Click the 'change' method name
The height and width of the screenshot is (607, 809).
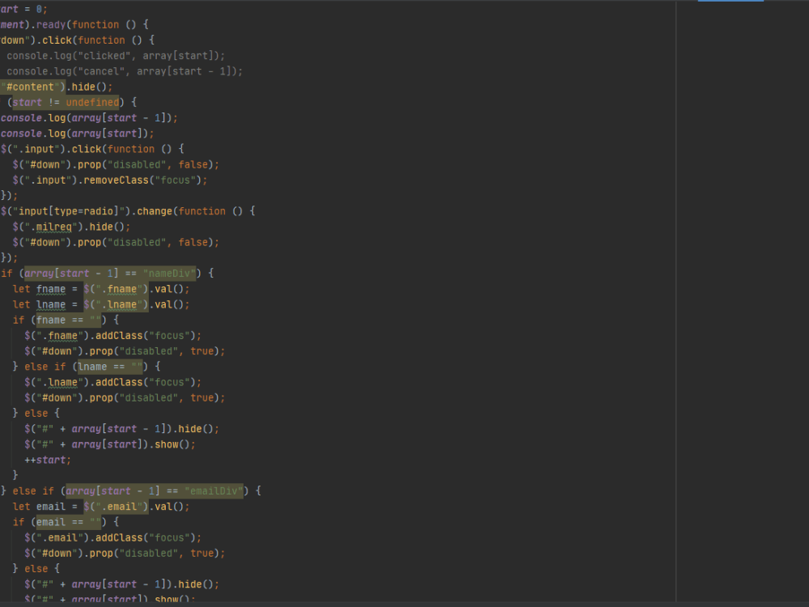pos(155,211)
